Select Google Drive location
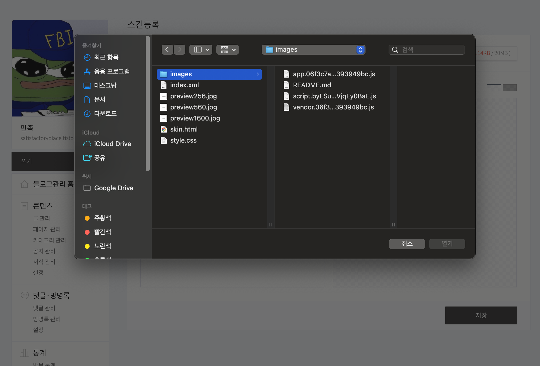 [x=113, y=188]
